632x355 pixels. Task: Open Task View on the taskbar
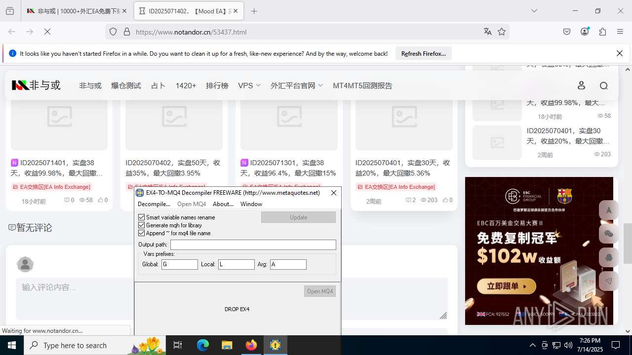178,345
